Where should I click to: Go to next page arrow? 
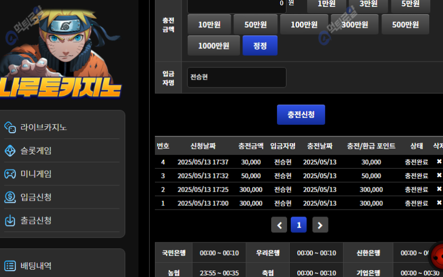point(320,224)
